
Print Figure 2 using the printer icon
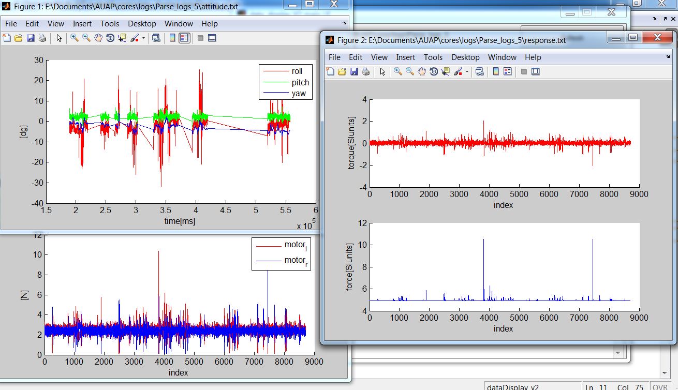point(366,71)
